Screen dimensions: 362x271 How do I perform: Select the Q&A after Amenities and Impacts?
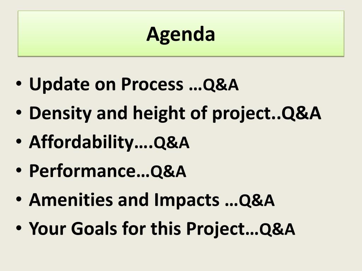tap(257, 200)
